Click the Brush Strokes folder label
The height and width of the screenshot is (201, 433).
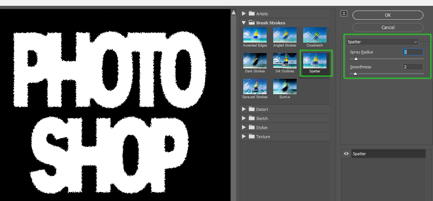pyautogui.click(x=271, y=23)
